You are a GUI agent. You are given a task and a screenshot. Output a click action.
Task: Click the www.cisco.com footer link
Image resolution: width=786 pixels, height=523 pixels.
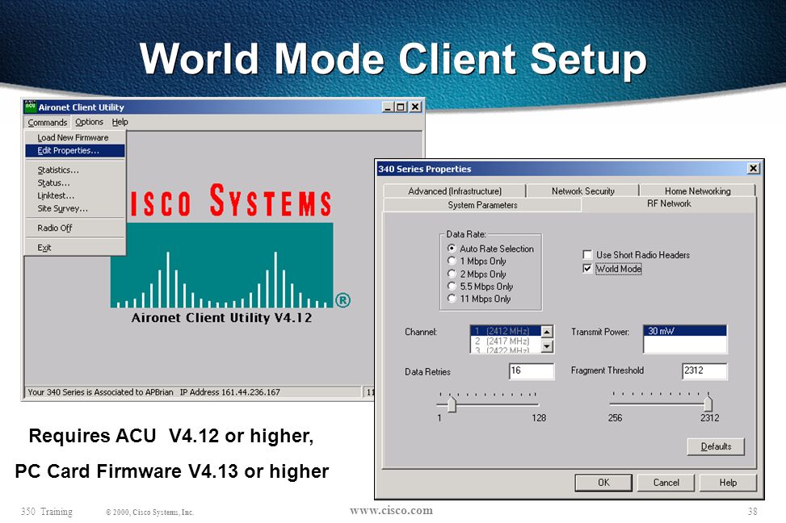point(391,510)
